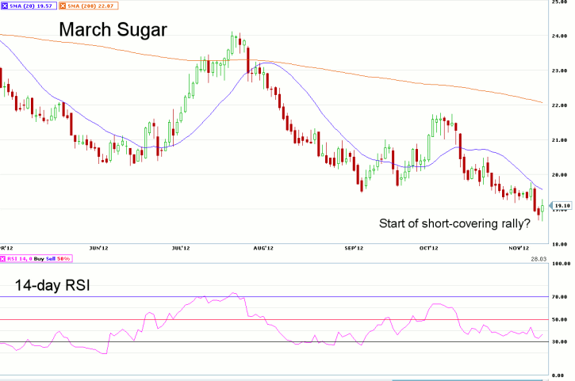The height and width of the screenshot is (381, 575).
Task: Close the RSI 14 indicator via its X icon
Action: click(x=4, y=258)
